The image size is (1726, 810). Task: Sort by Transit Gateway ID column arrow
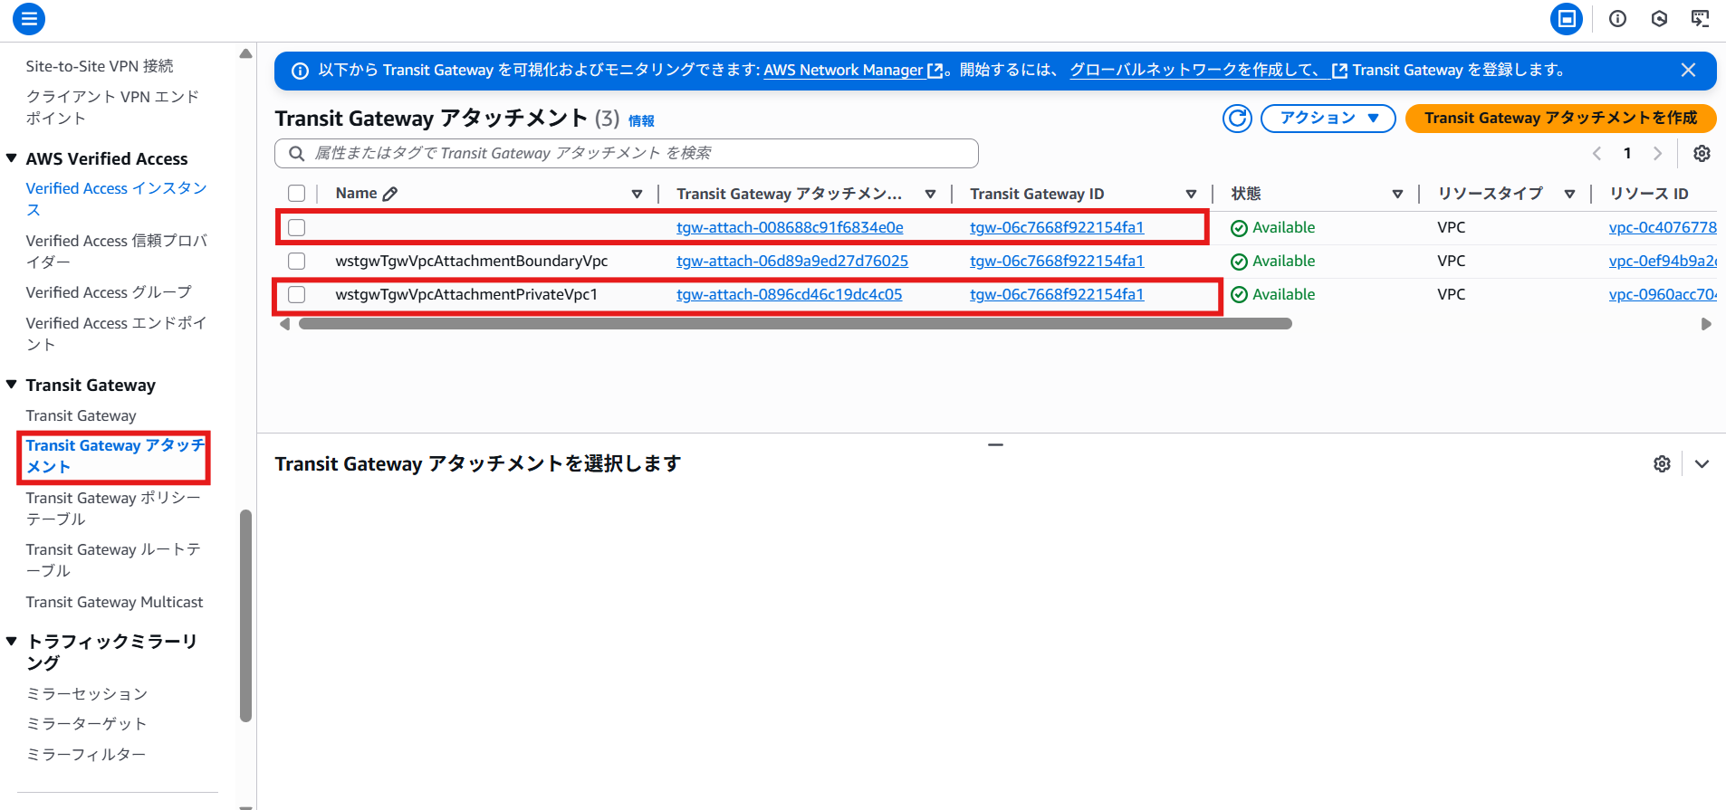pyautogui.click(x=1191, y=195)
